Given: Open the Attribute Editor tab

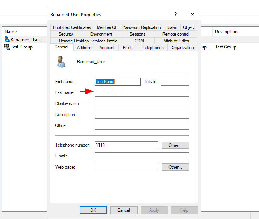Looking at the screenshot, I should click(176, 41).
